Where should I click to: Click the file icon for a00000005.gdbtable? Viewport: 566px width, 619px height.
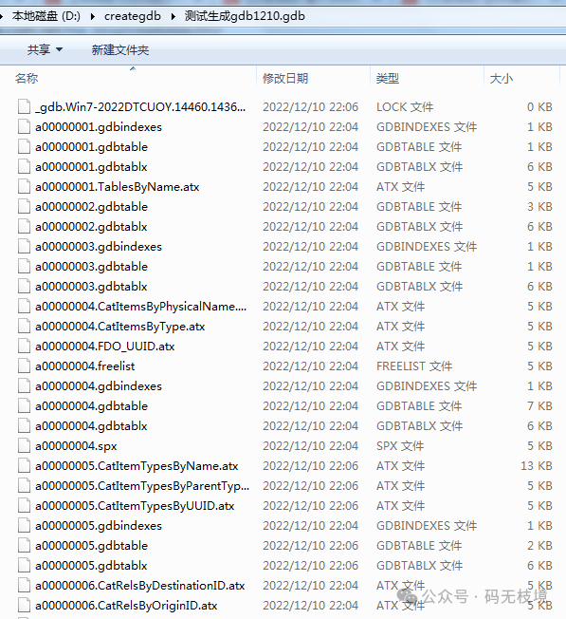[24, 546]
